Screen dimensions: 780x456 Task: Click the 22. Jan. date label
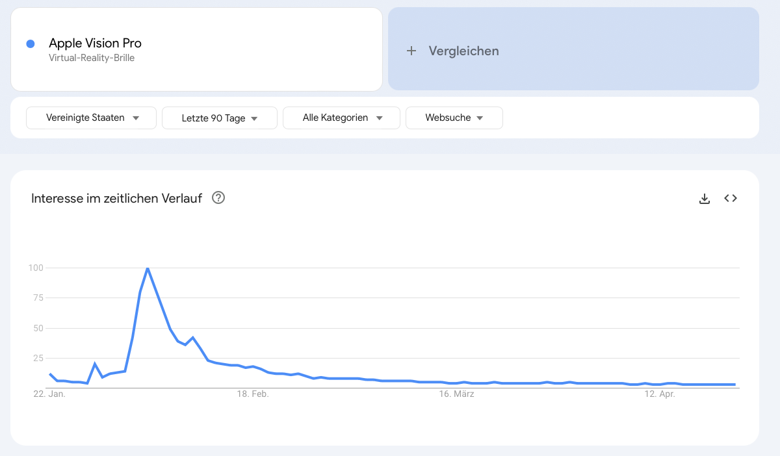pyautogui.click(x=49, y=394)
